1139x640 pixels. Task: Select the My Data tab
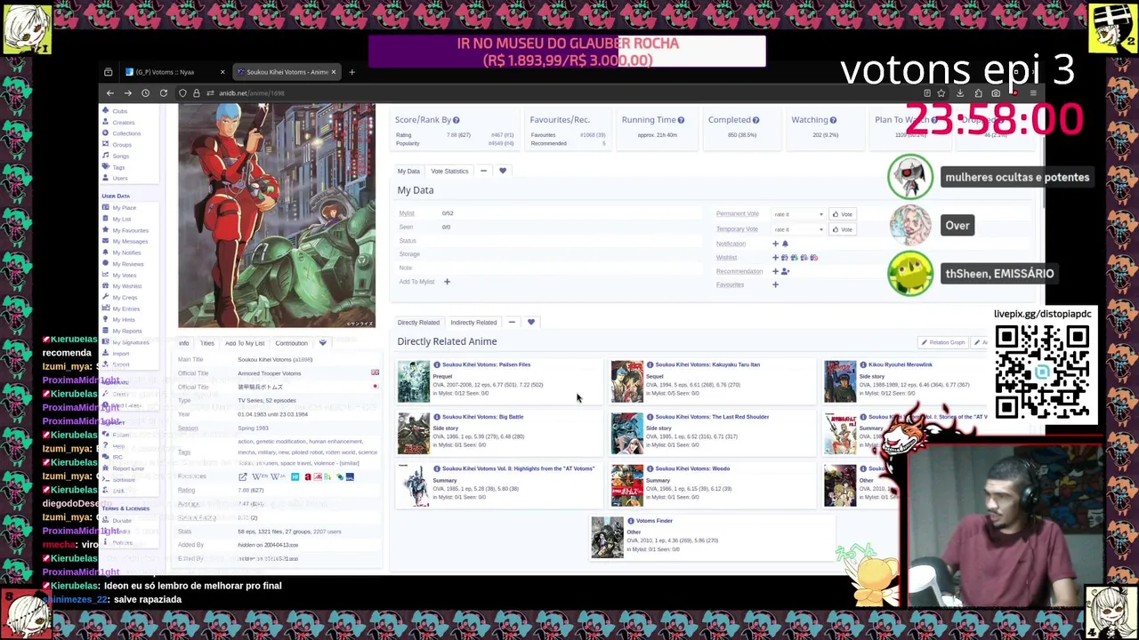(408, 171)
